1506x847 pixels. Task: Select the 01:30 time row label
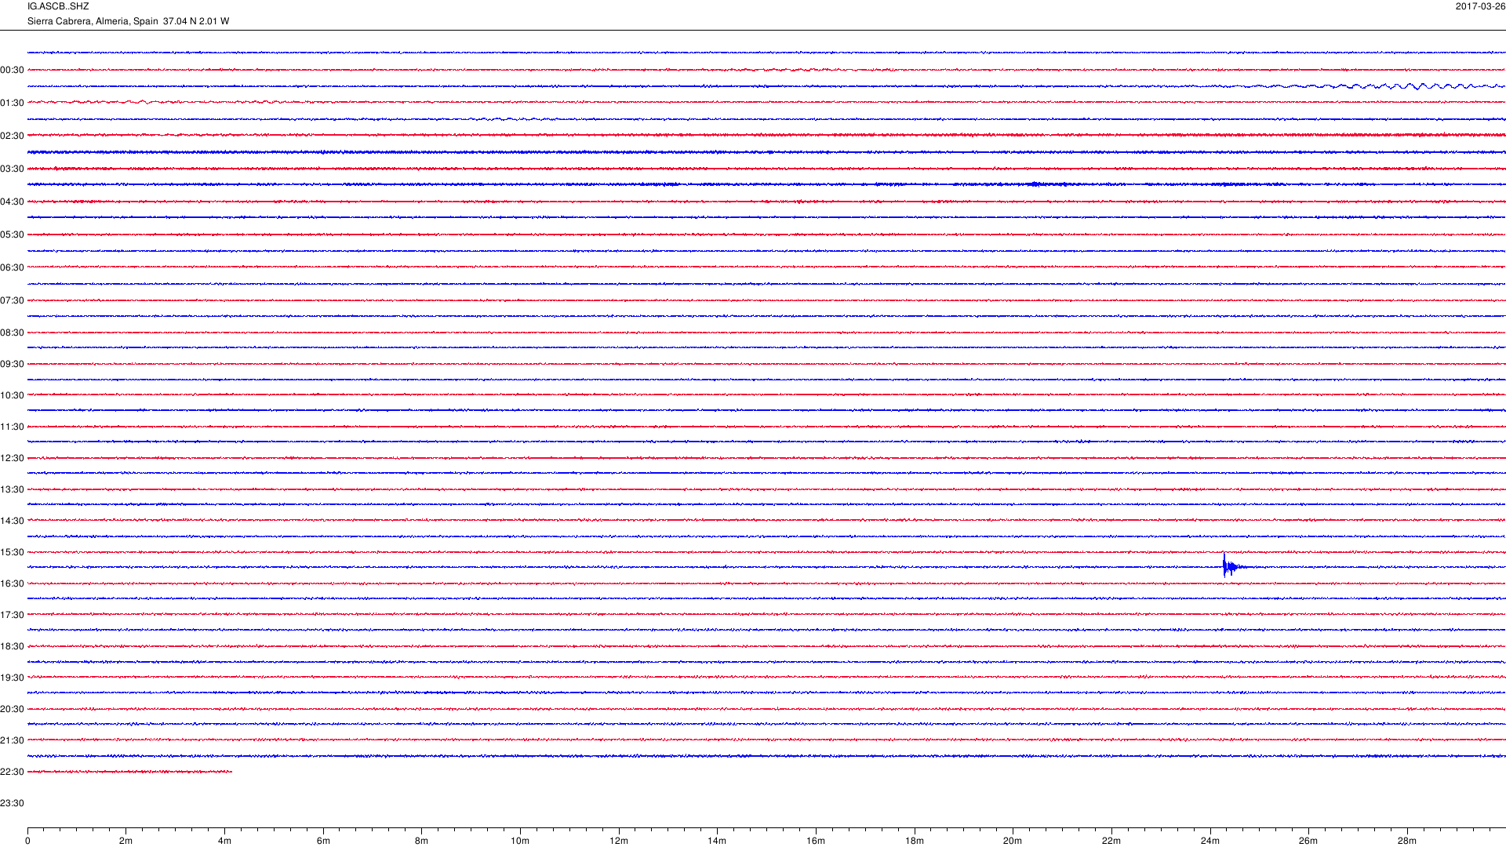pyautogui.click(x=12, y=104)
